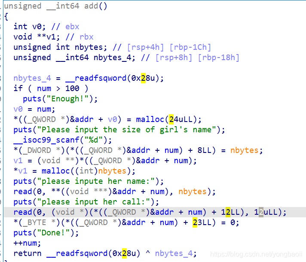This screenshot has width=306, height=262.
Task: Click the function name add in signature
Action: (x=91, y=6)
